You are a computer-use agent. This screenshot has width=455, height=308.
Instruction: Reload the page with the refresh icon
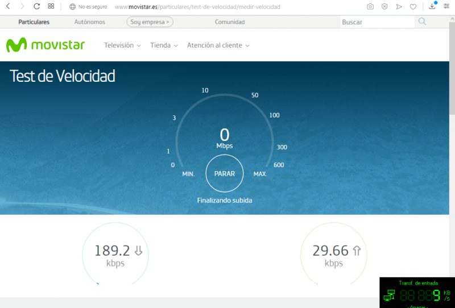(36, 6)
